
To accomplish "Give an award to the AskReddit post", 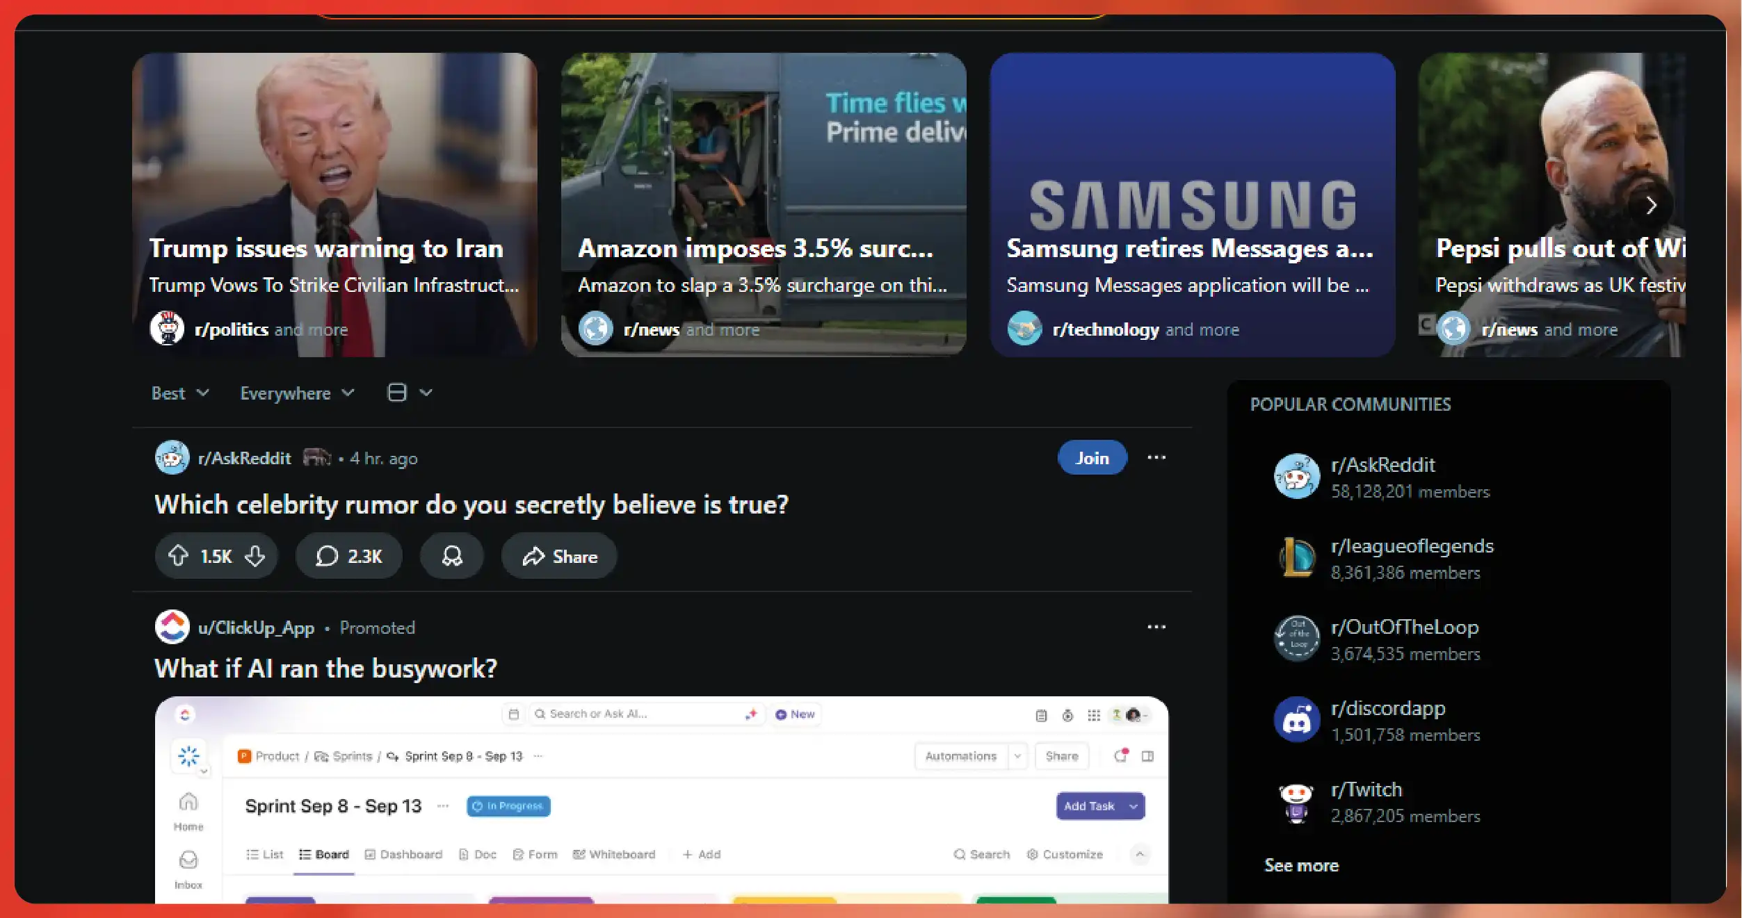I will [451, 555].
